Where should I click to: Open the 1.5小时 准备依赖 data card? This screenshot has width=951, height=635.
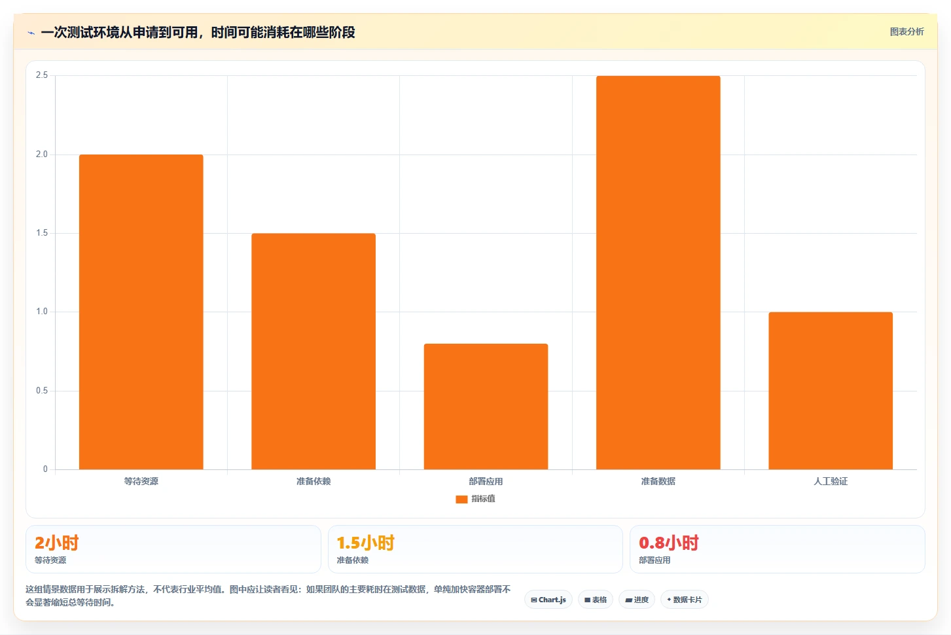[475, 549]
